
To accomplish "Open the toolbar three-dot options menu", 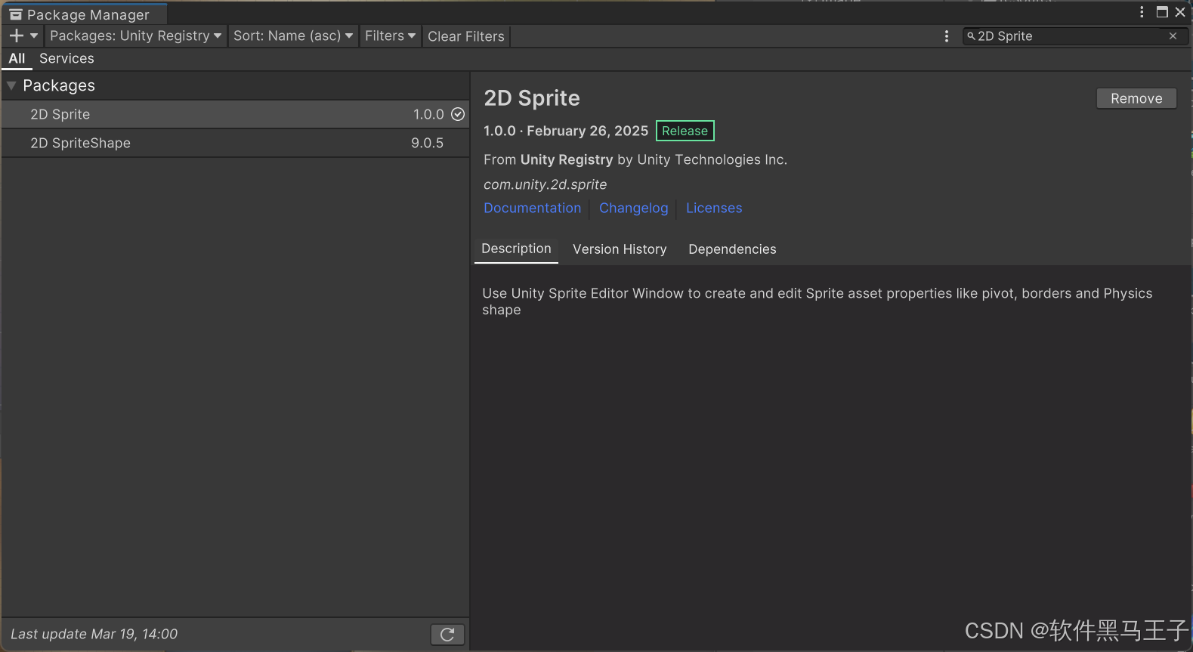I will tap(947, 36).
